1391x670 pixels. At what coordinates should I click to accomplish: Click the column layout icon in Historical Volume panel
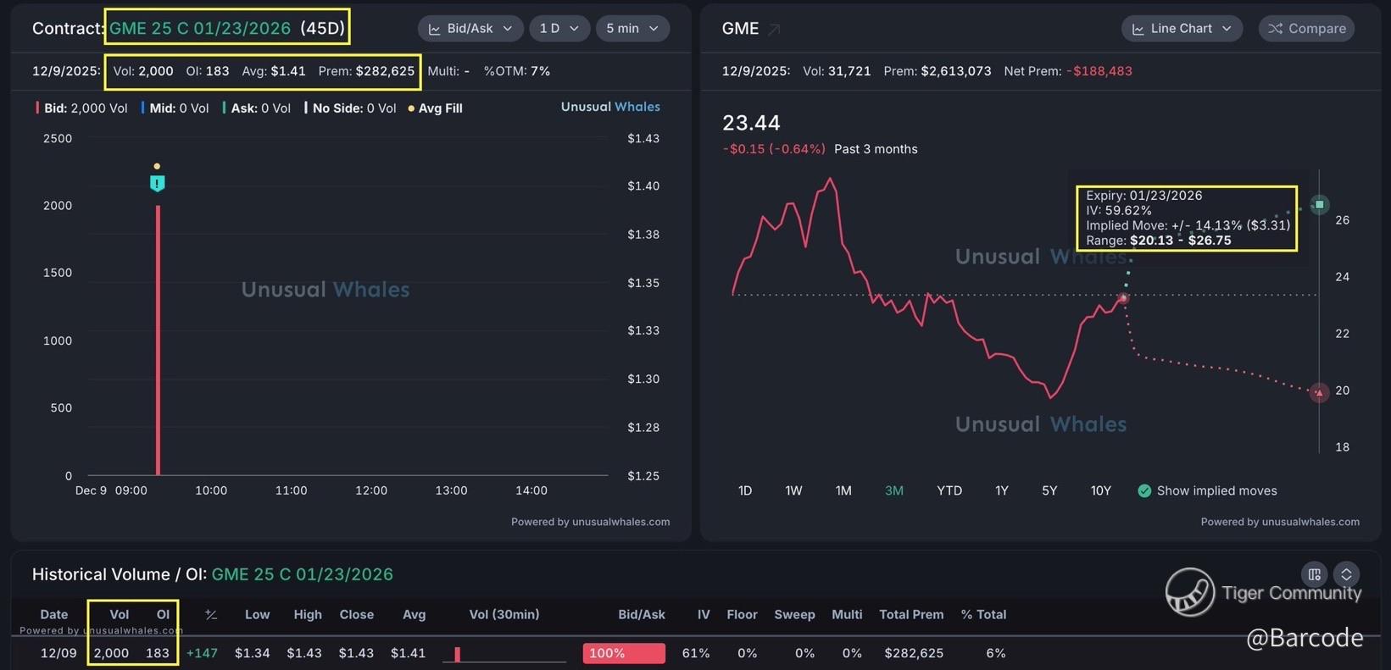coord(1315,574)
